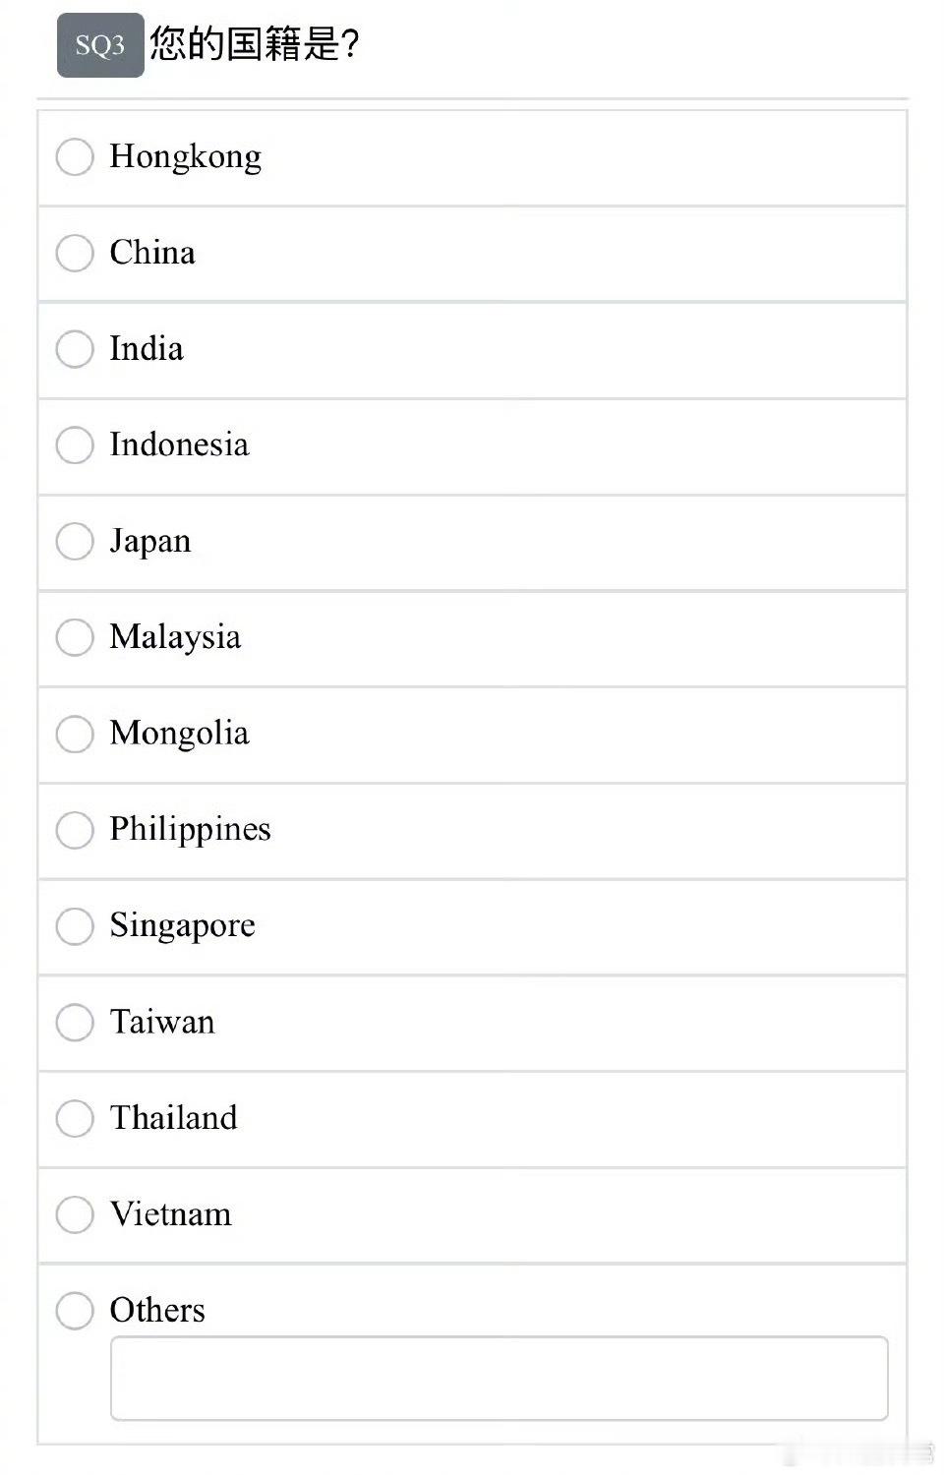Select the India radio option
The width and height of the screenshot is (944, 1475).
tap(75, 349)
